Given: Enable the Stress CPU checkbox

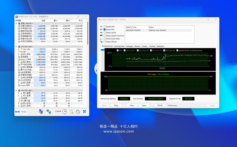Looking at the screenshot, I should (104, 26).
